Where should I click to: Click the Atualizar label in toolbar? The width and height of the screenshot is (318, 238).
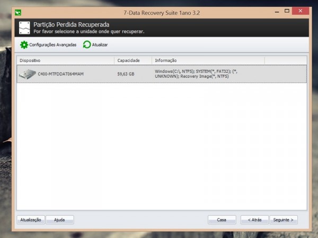(100, 45)
